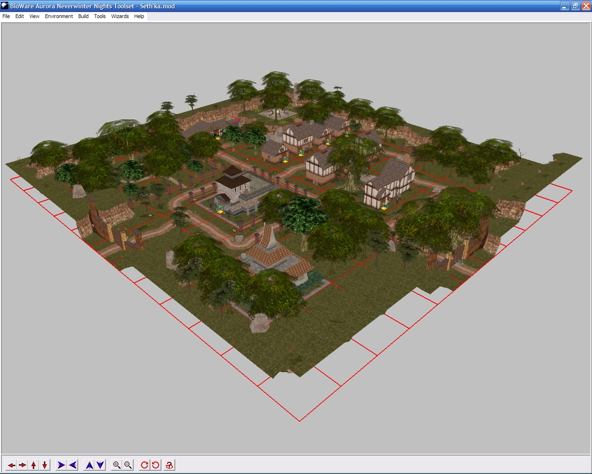
Task: Open the File menu
Action: [x=6, y=16]
